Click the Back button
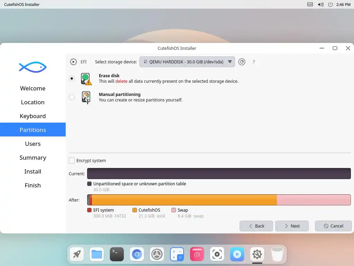The width and height of the screenshot is (354, 266). tap(256, 226)
